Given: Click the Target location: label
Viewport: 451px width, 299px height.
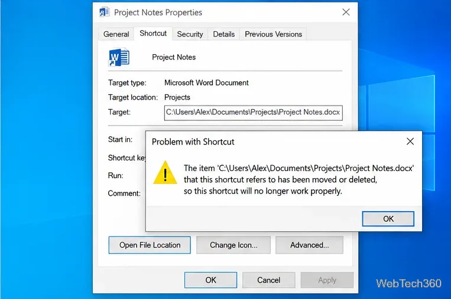Looking at the screenshot, I should [133, 97].
